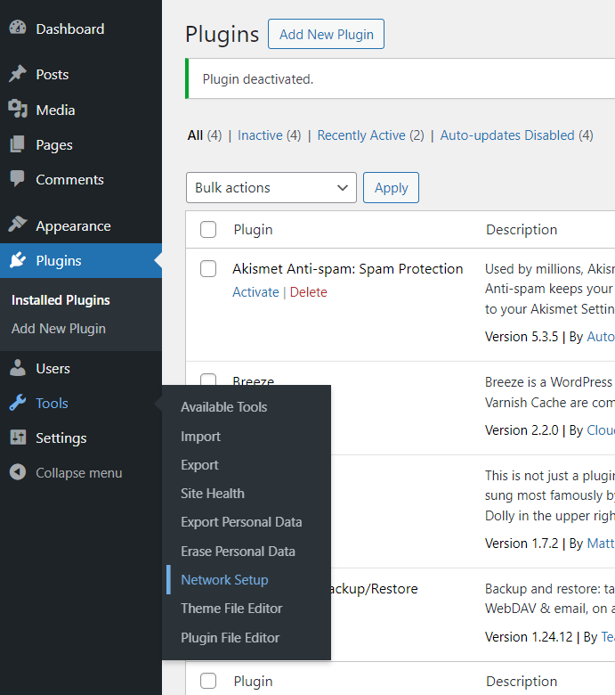Open Hello Dolly author Matt link
Screen dimensions: 615x695
coord(601,544)
